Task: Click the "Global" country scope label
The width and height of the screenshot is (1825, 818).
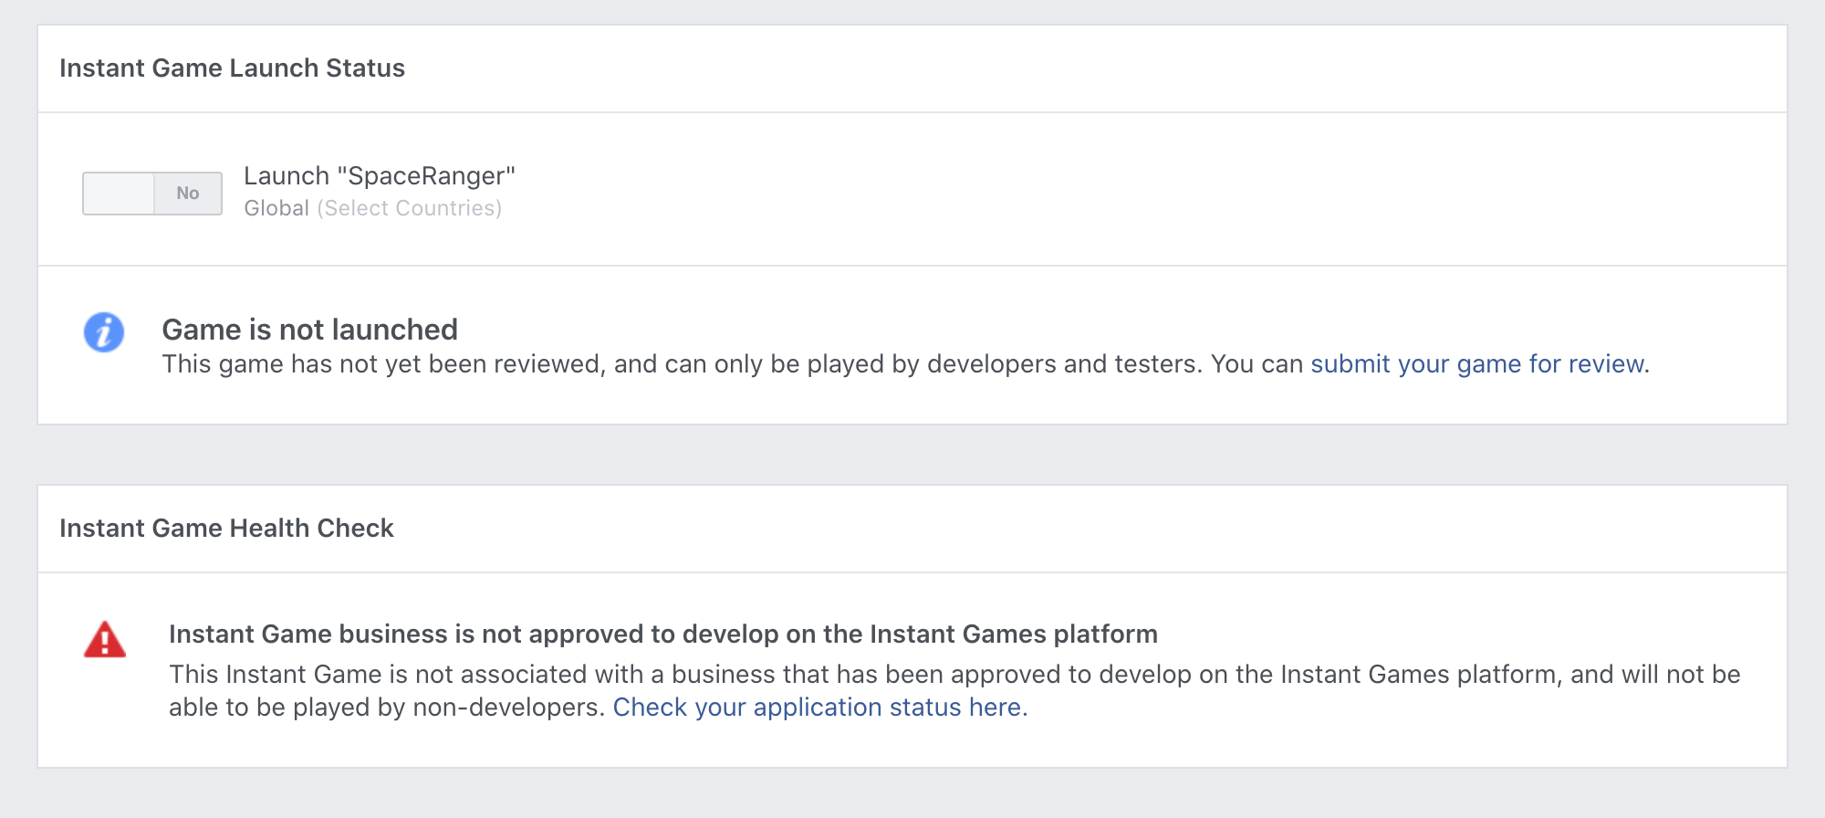Action: coord(276,208)
